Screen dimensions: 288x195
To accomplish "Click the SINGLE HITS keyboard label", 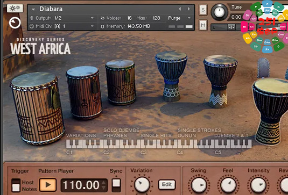I will pos(156,135).
